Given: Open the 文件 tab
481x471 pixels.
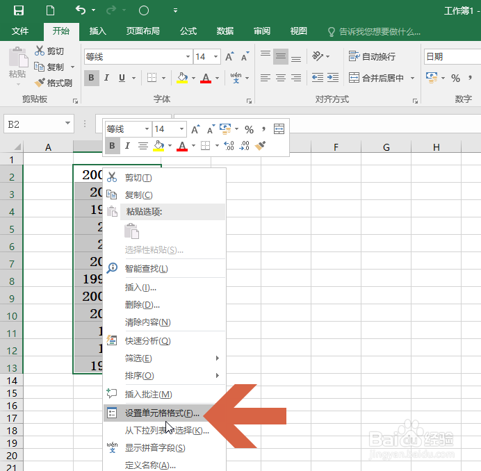Looking at the screenshot, I should (20, 31).
